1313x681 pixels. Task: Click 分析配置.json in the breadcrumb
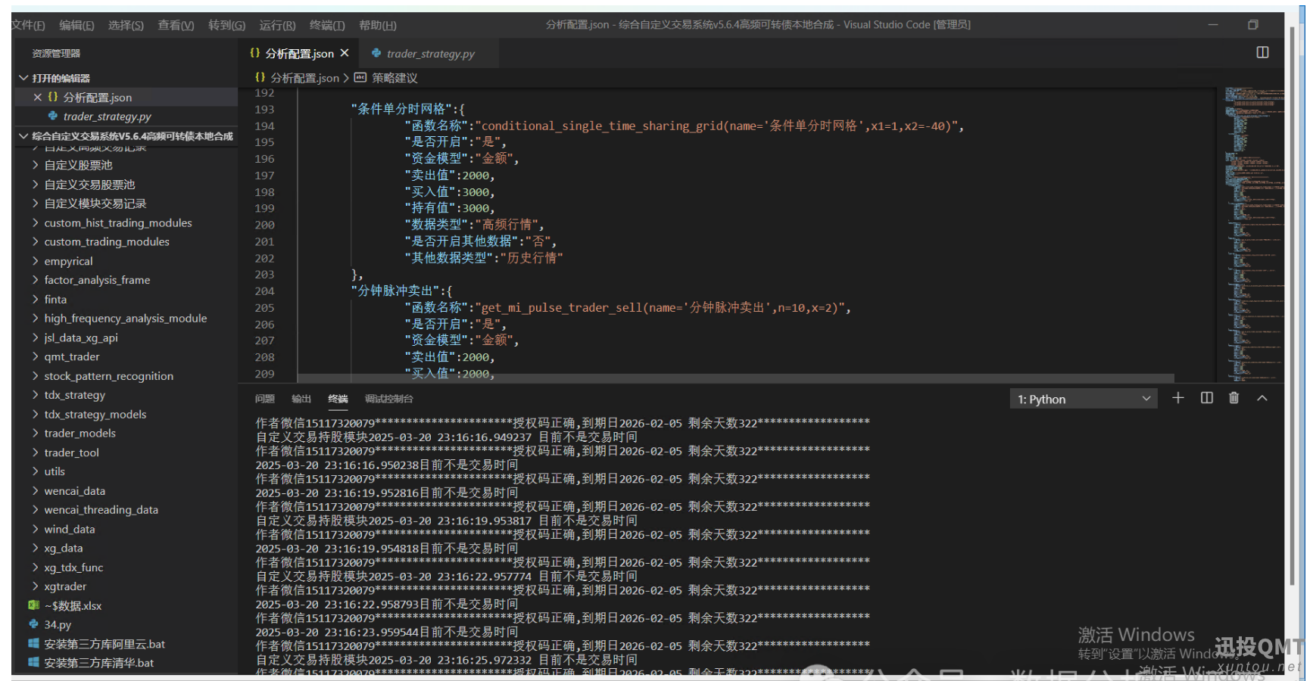click(x=304, y=78)
